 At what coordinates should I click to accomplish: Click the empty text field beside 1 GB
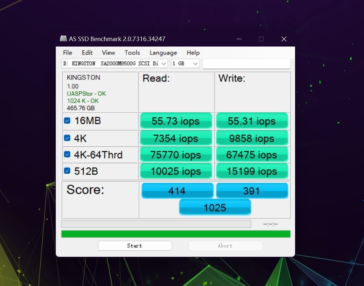click(247, 64)
